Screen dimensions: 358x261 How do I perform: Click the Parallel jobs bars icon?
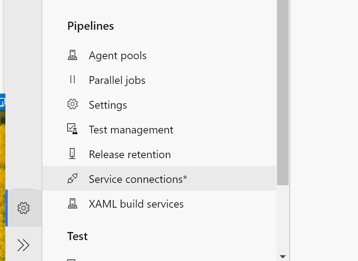pyautogui.click(x=73, y=80)
